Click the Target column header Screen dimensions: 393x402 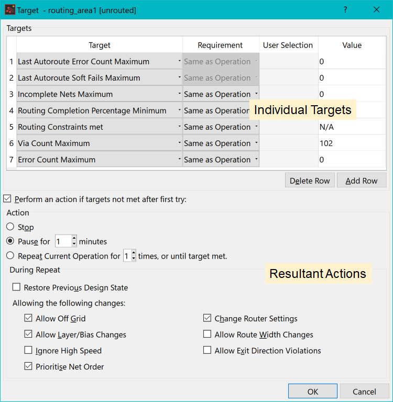(100, 45)
